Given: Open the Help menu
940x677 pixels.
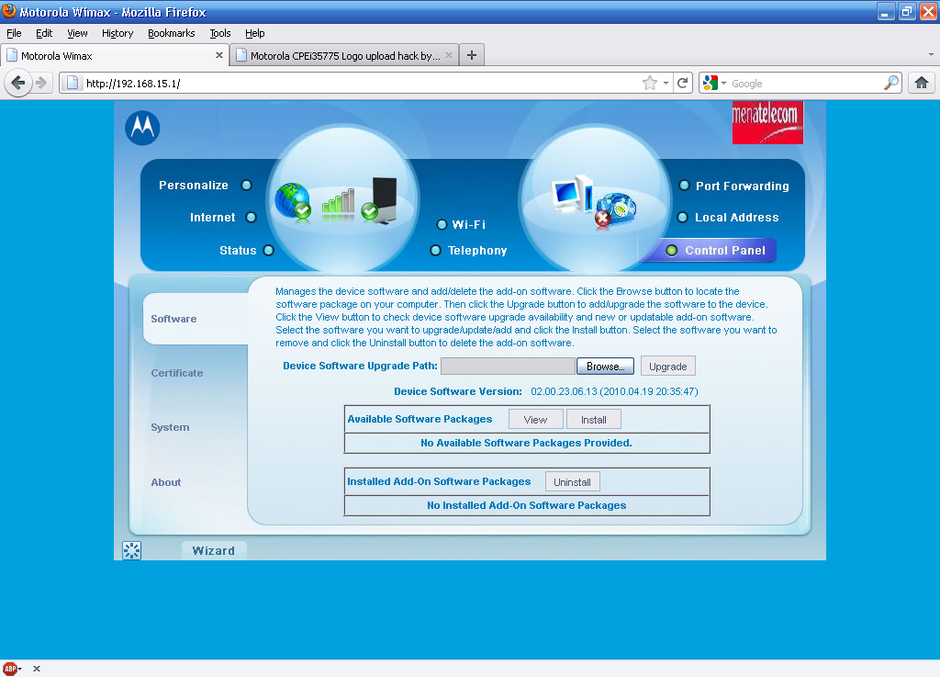Looking at the screenshot, I should click(255, 33).
